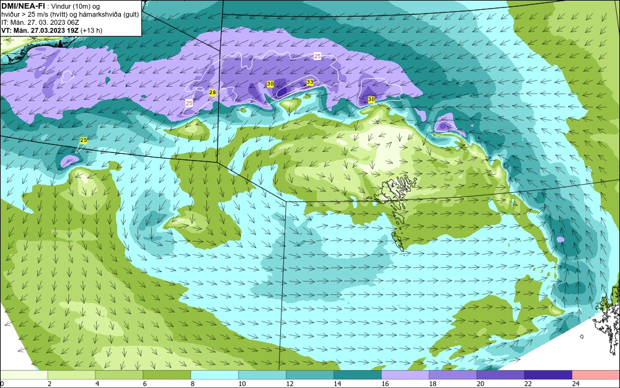Click the white 25 contour label beside yellow 28
This screenshot has height=388, width=620.
pos(189,103)
